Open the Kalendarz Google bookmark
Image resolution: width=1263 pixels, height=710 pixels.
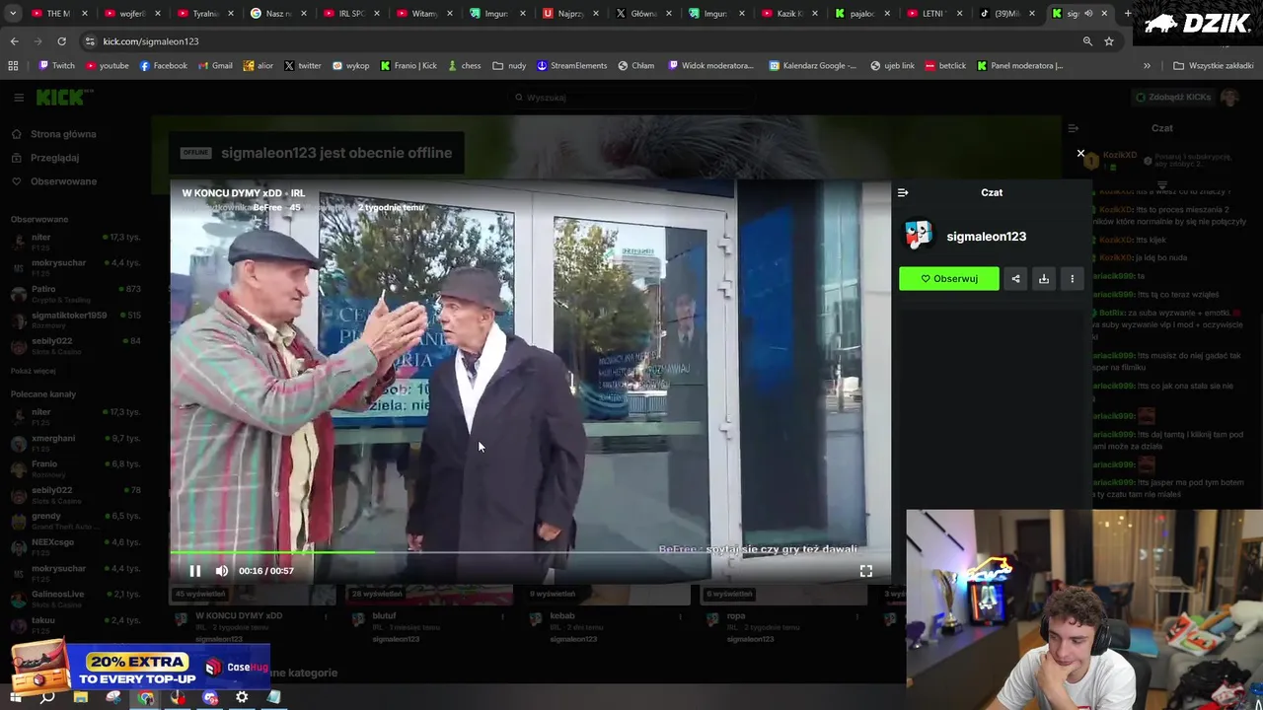click(x=812, y=66)
